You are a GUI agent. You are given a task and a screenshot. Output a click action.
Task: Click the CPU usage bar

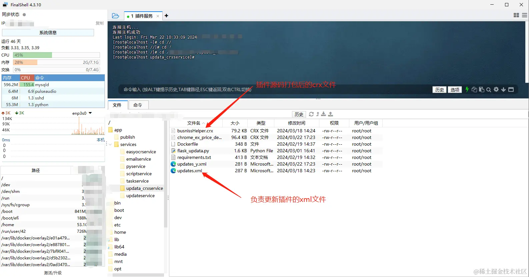pos(56,55)
